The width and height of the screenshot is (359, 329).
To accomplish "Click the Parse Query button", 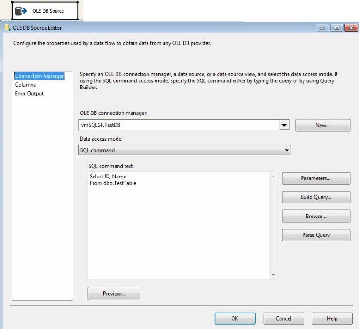I will tap(316, 235).
